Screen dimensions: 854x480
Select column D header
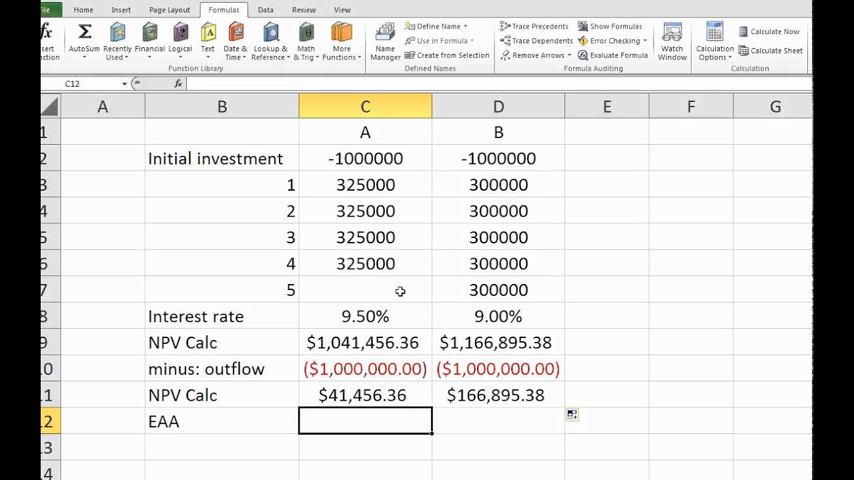[498, 107]
